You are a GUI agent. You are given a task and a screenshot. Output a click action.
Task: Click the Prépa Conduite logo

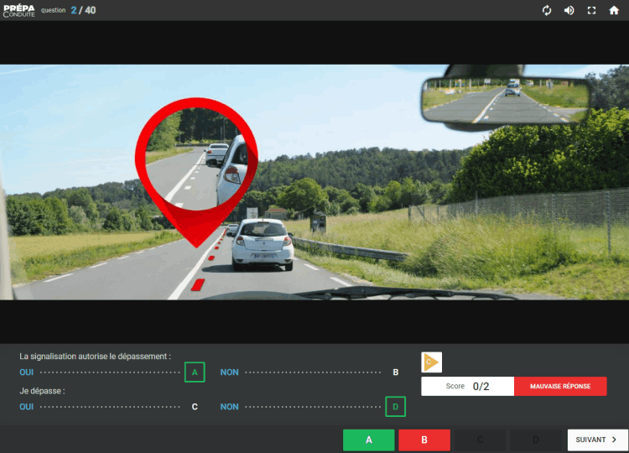(18, 10)
